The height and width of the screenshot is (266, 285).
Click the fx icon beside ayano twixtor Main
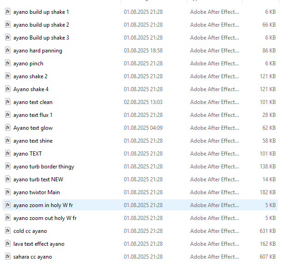(8, 192)
